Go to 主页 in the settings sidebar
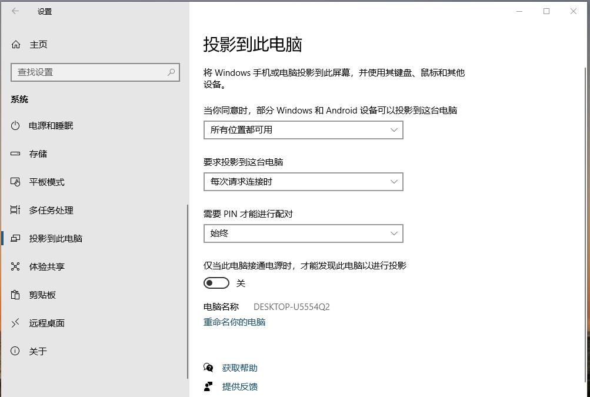 (x=36, y=44)
